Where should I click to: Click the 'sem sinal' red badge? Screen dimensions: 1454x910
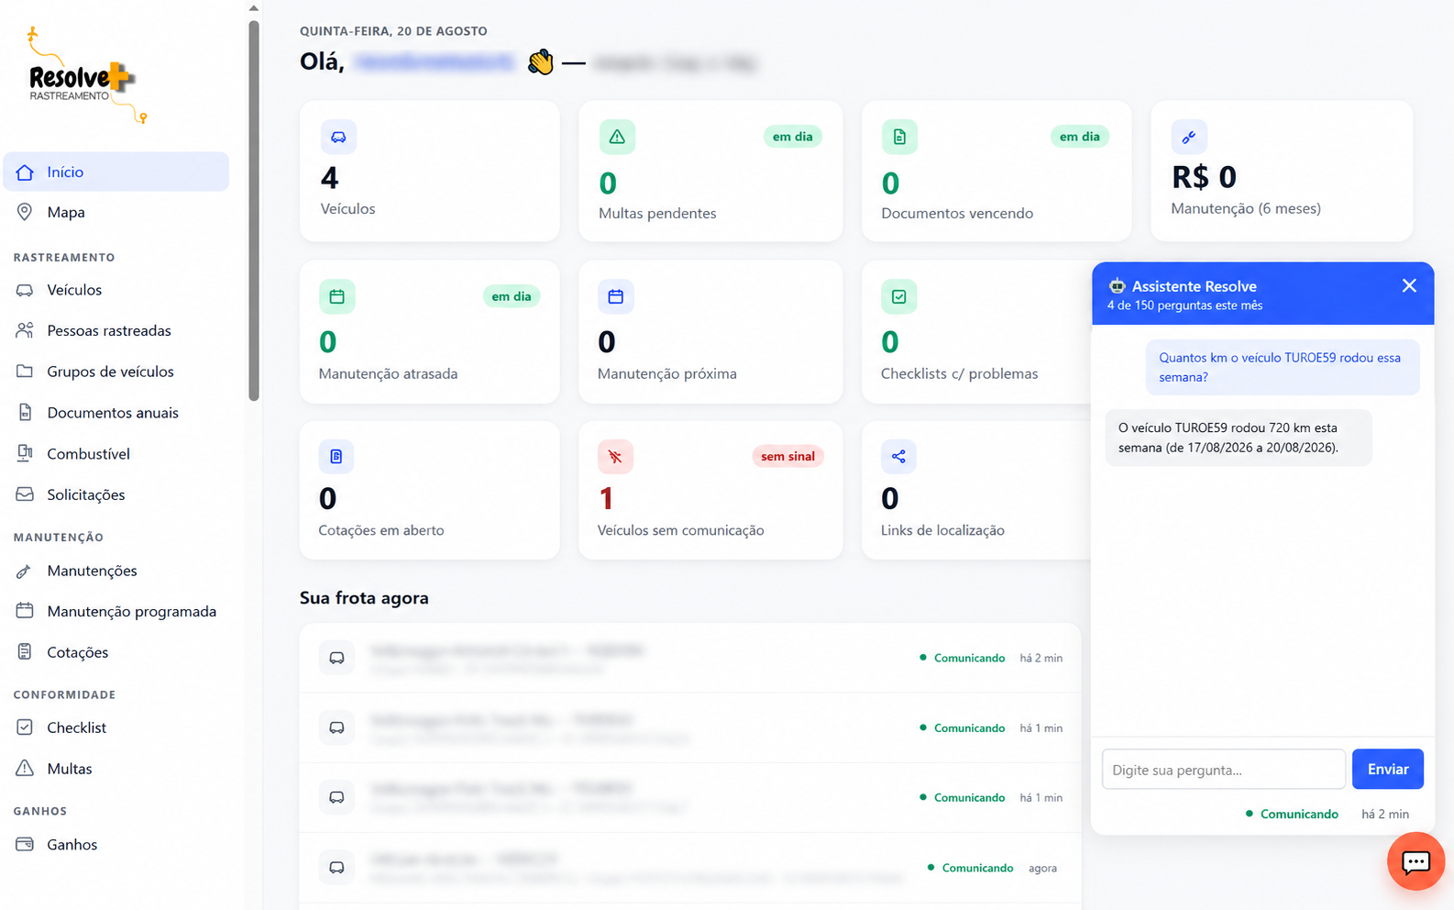(x=788, y=456)
